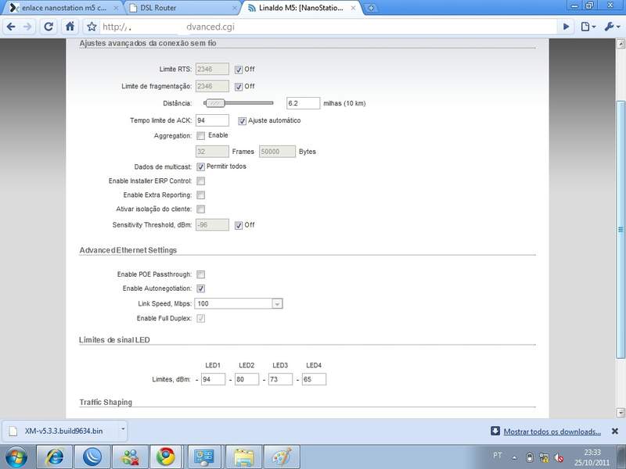This screenshot has height=469, width=626.
Task: Enable Aggregation checkbox
Action: tap(201, 135)
